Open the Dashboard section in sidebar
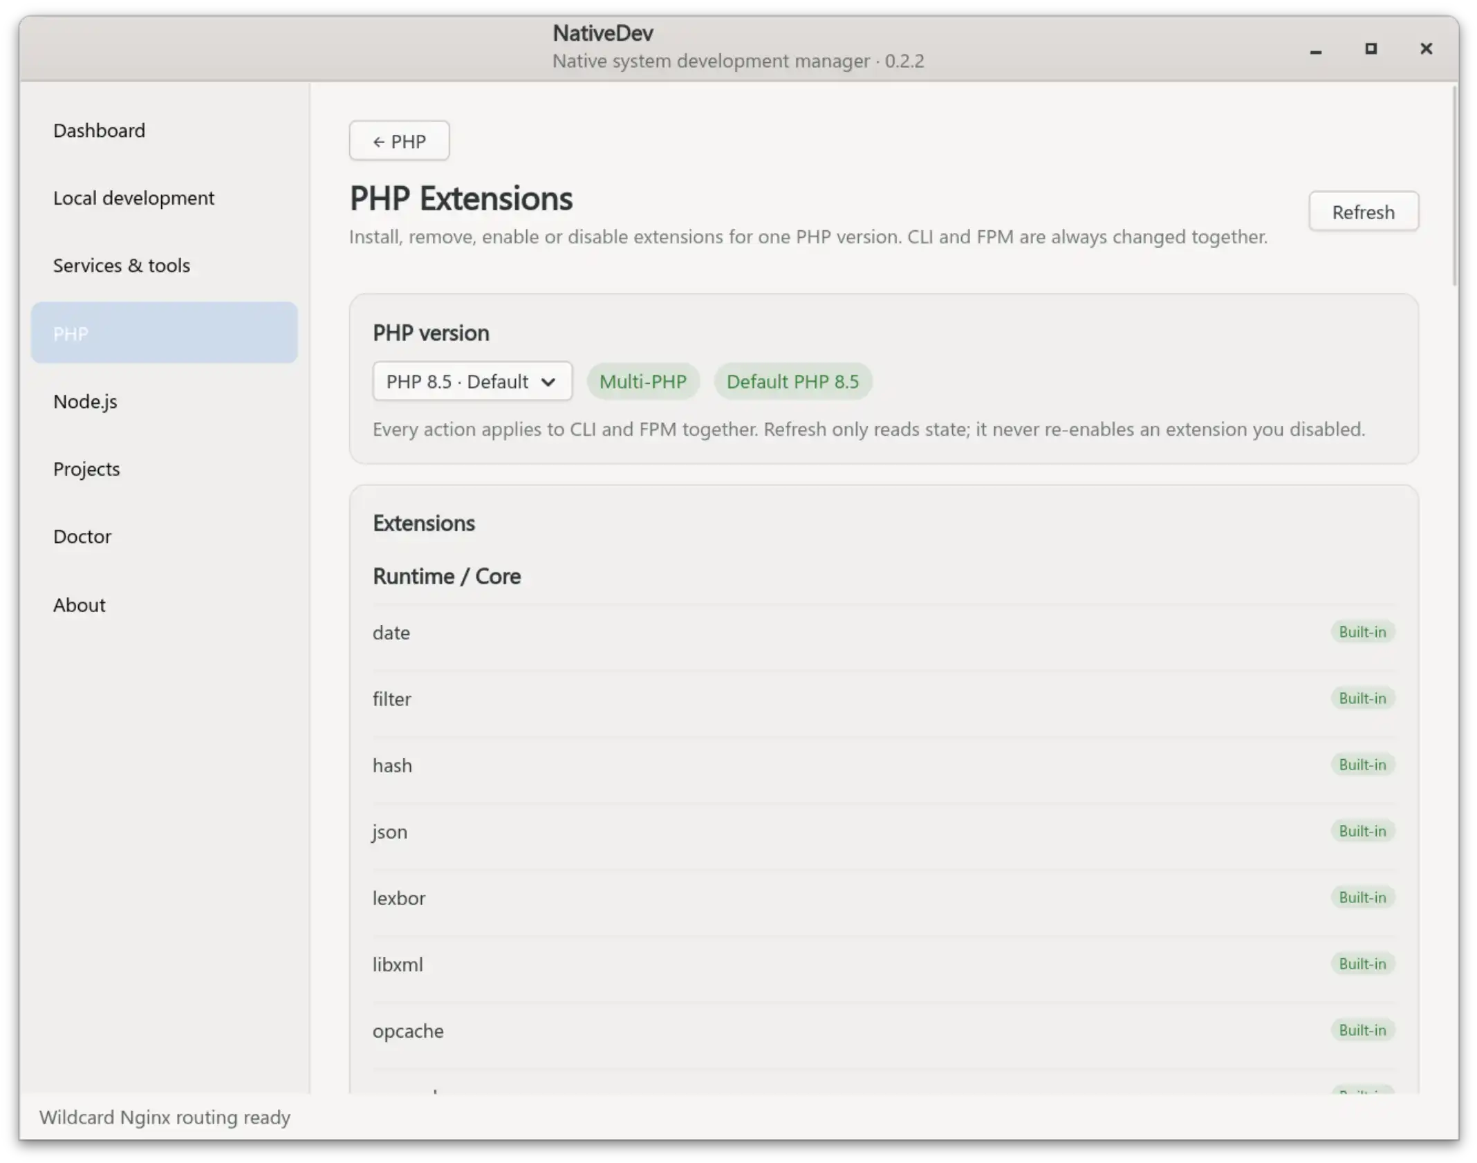1477x1163 pixels. (164, 130)
